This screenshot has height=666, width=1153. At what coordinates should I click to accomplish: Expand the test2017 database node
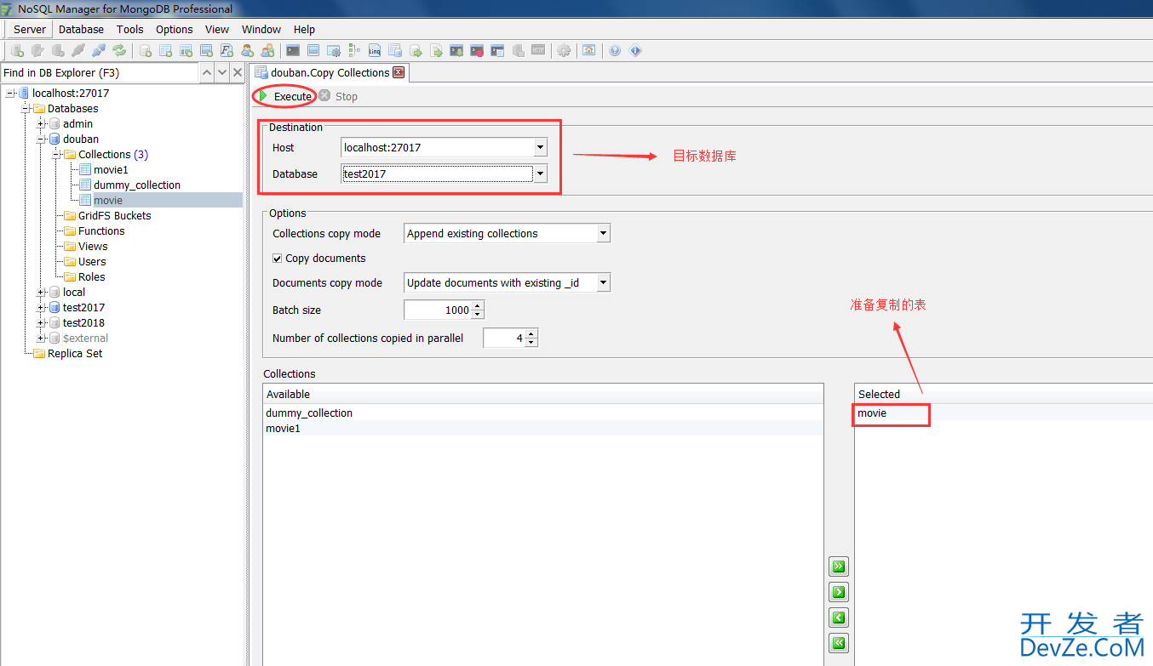pyautogui.click(x=41, y=307)
